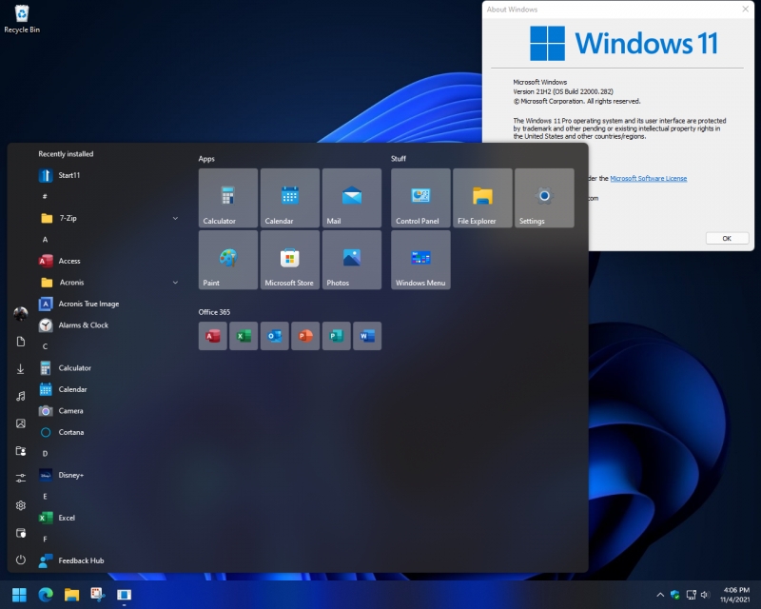Open the sliders icon in start sidebar

(x=20, y=479)
